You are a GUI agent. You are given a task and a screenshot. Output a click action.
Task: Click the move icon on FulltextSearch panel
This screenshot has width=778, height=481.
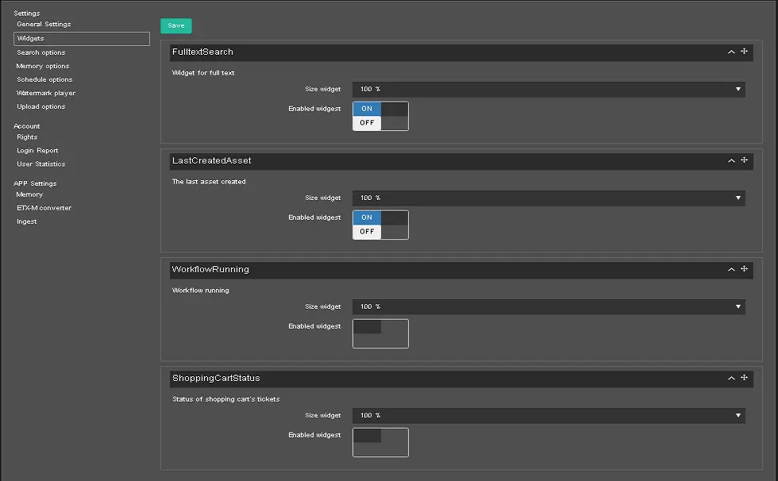coord(744,52)
